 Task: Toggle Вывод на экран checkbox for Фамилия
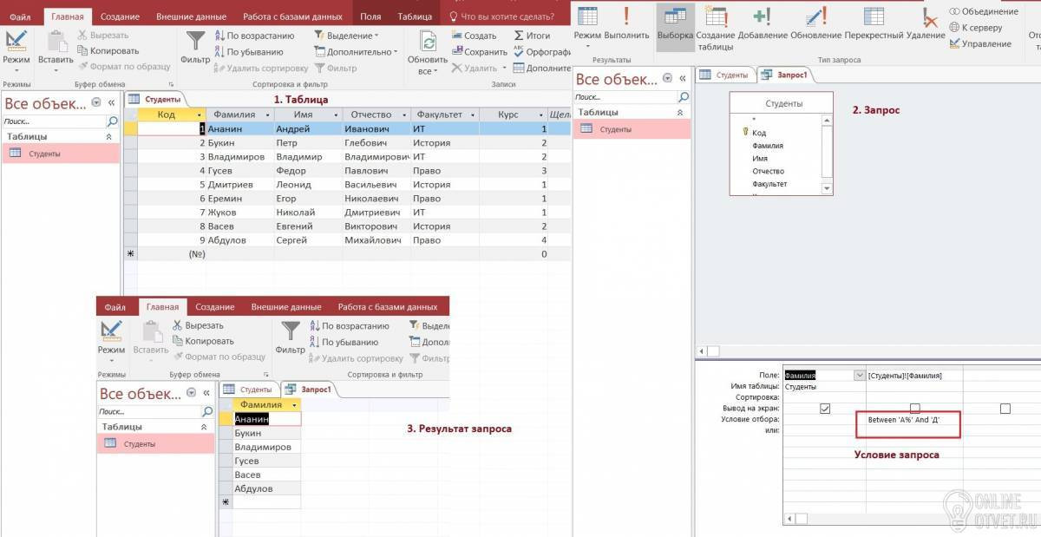click(x=825, y=408)
